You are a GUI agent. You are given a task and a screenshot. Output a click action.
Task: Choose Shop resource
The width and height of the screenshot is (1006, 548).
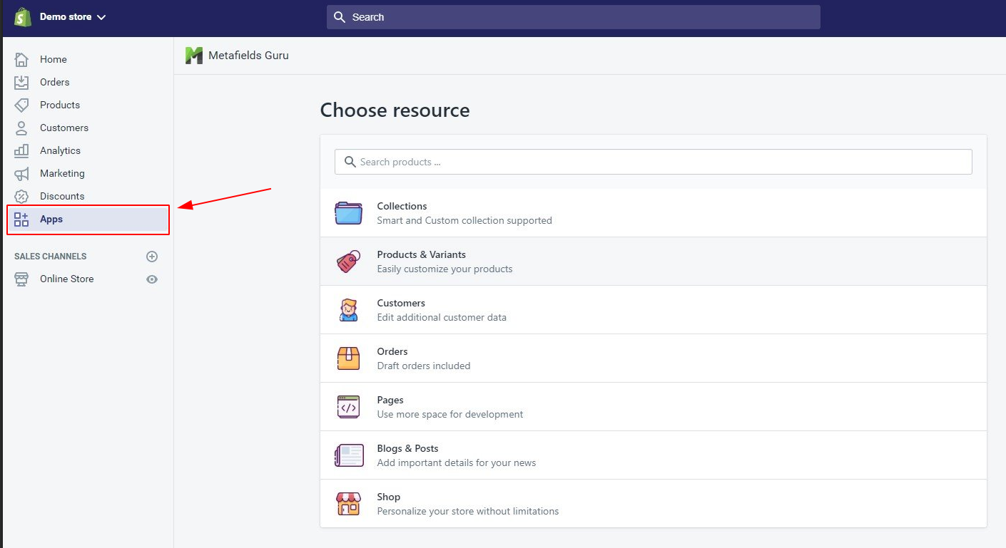(653, 504)
